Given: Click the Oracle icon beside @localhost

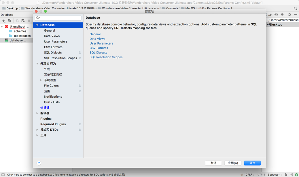Looking at the screenshot, I should tap(7, 26).
